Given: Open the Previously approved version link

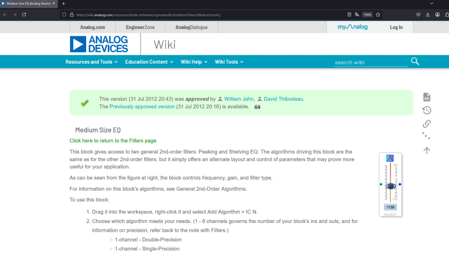Looking at the screenshot, I should [142, 107].
